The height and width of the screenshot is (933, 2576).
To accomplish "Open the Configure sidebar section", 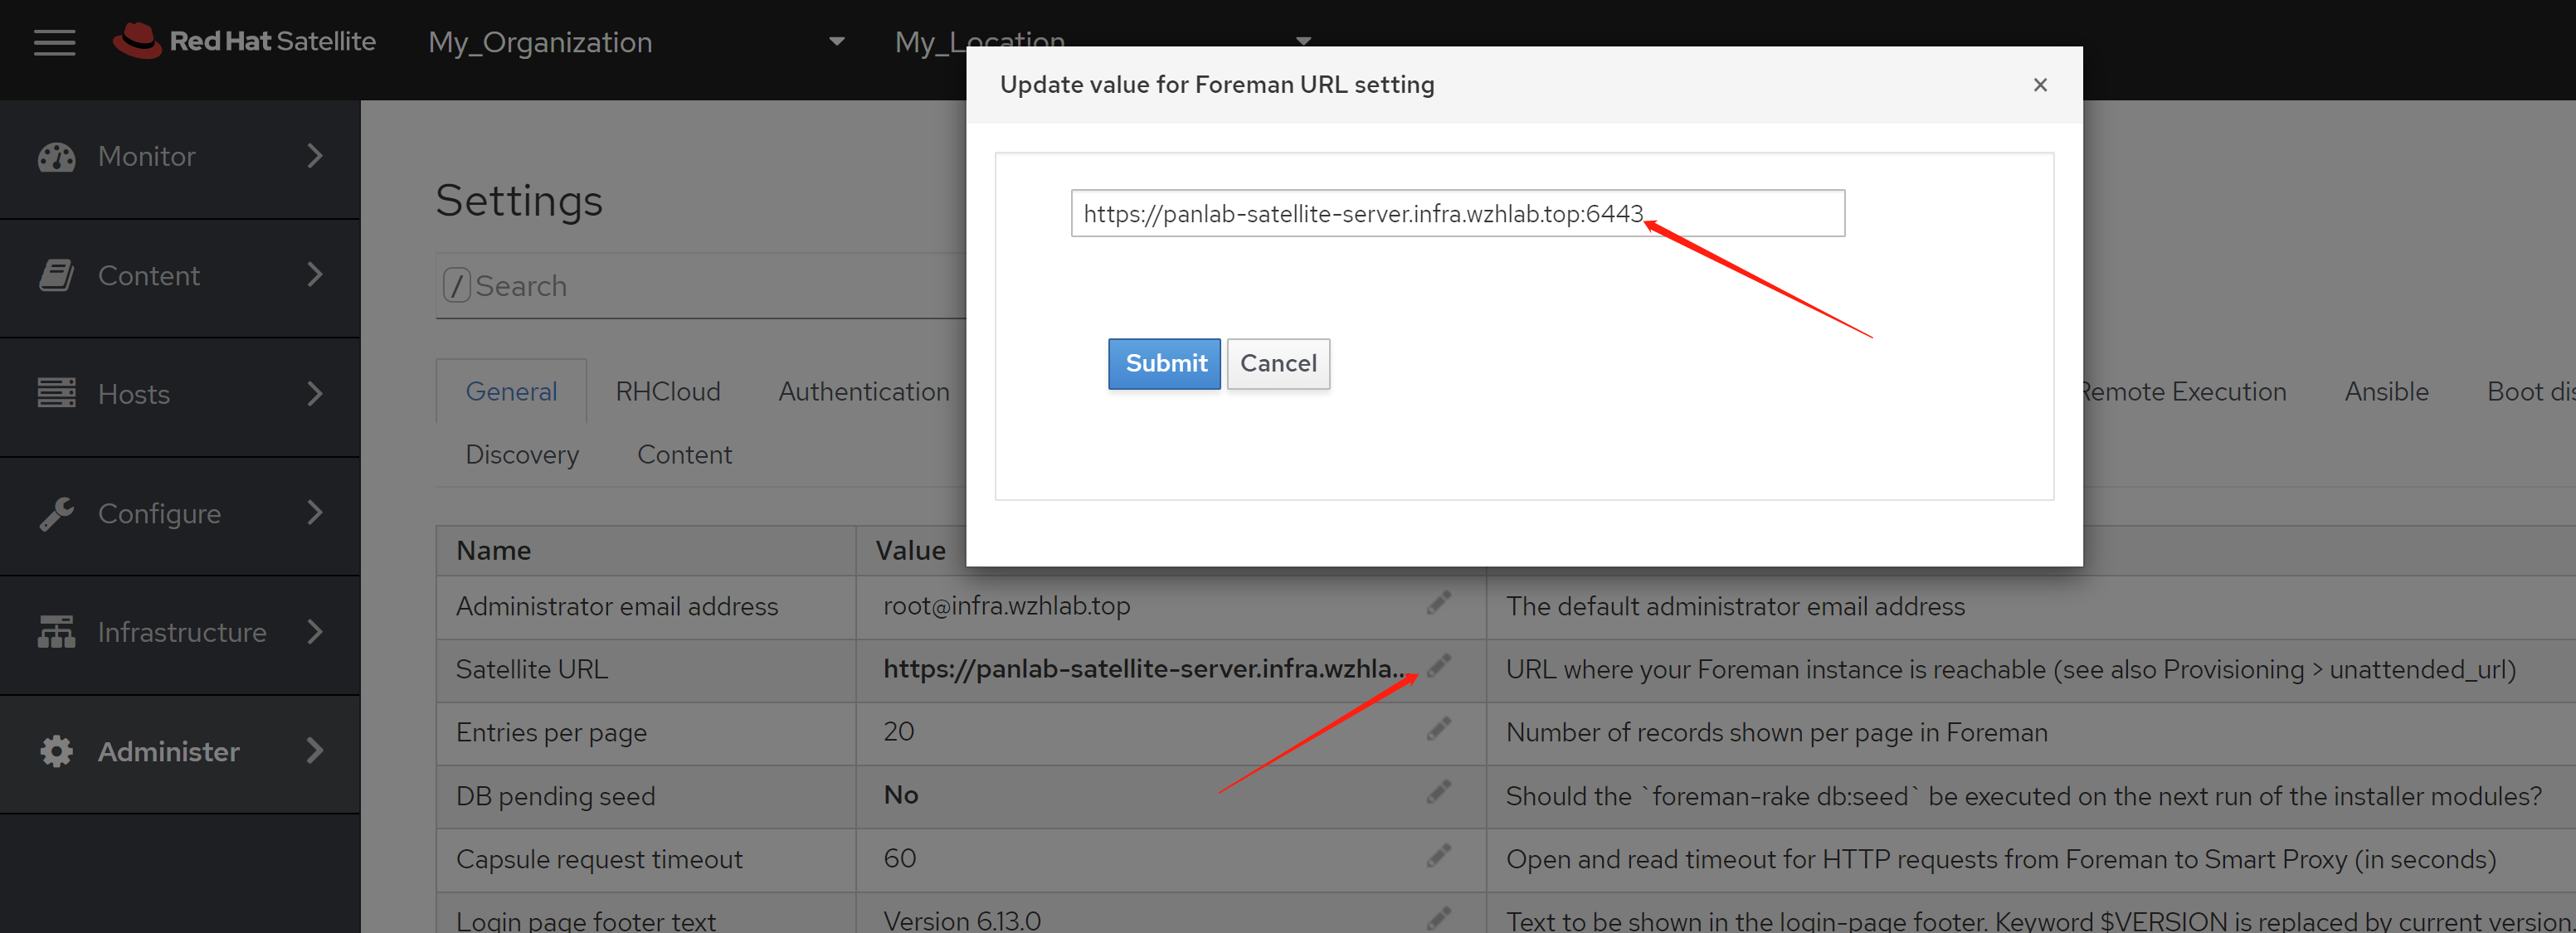I will click(180, 513).
